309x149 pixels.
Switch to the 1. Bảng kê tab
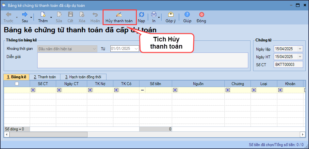(x=16, y=77)
